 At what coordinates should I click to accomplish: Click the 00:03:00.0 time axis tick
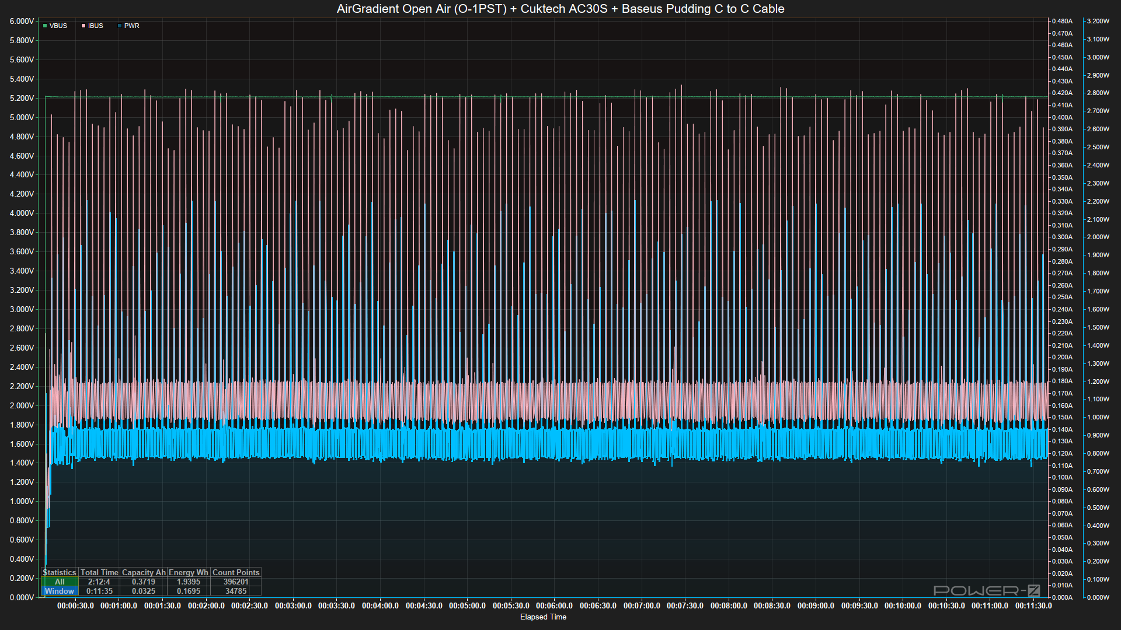[x=293, y=605]
